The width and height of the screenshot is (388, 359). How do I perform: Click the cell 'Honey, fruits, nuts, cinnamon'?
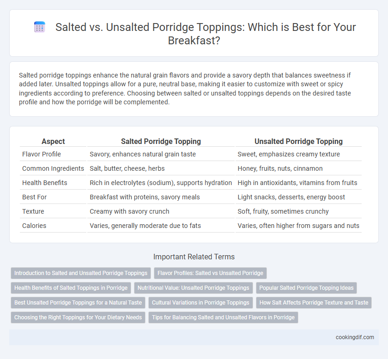[x=298, y=168]
